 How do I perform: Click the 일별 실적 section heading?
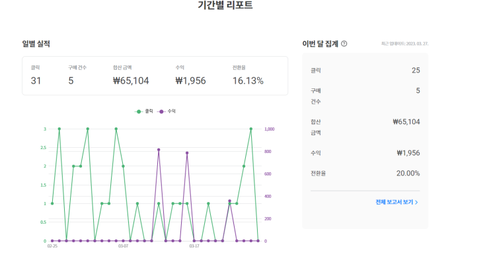tap(36, 44)
